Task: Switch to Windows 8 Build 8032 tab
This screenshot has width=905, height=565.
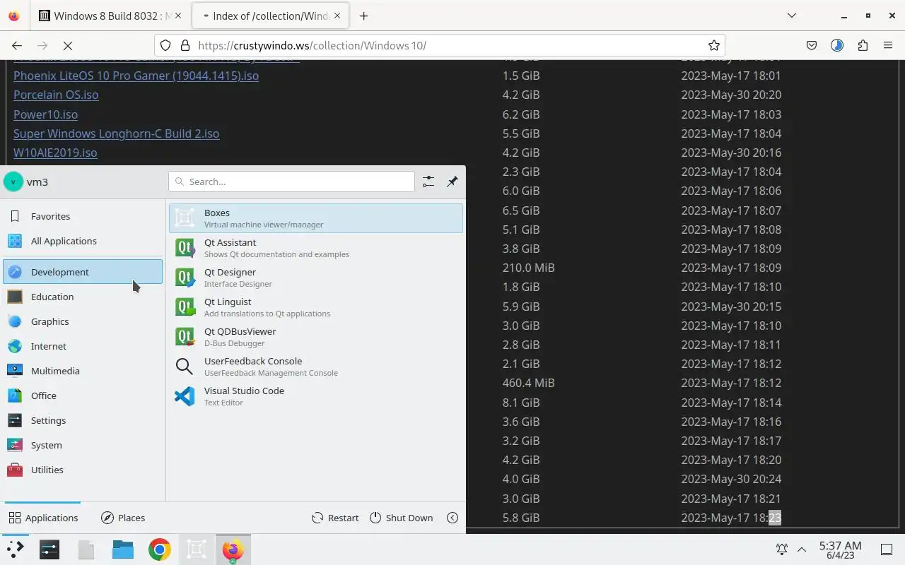Action: [x=110, y=16]
